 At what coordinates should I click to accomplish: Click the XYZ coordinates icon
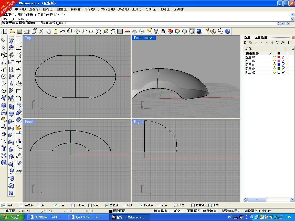18,61
